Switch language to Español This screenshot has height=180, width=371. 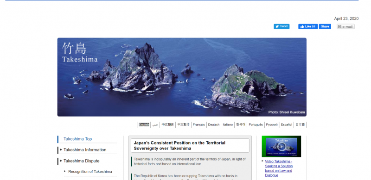pyautogui.click(x=286, y=125)
